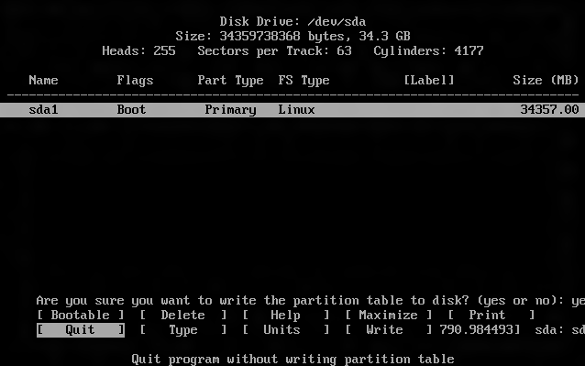The image size is (585, 366).
Task: Choose the Type option
Action: [x=182, y=330]
